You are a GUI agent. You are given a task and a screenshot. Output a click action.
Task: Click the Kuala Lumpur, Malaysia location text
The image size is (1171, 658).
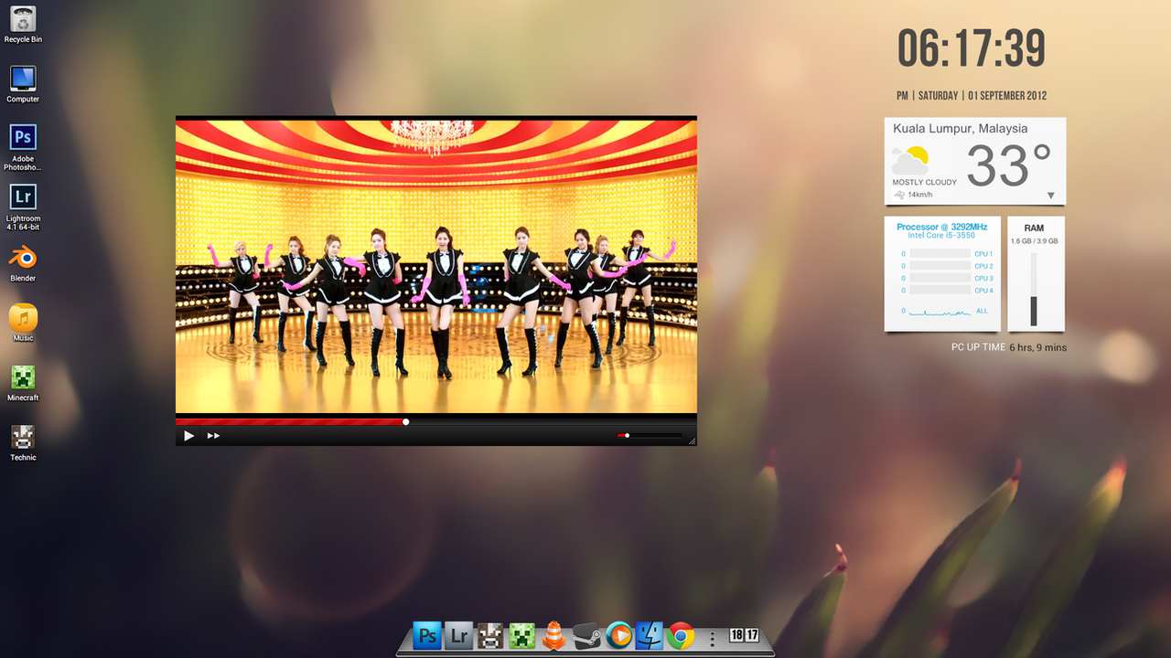(961, 129)
